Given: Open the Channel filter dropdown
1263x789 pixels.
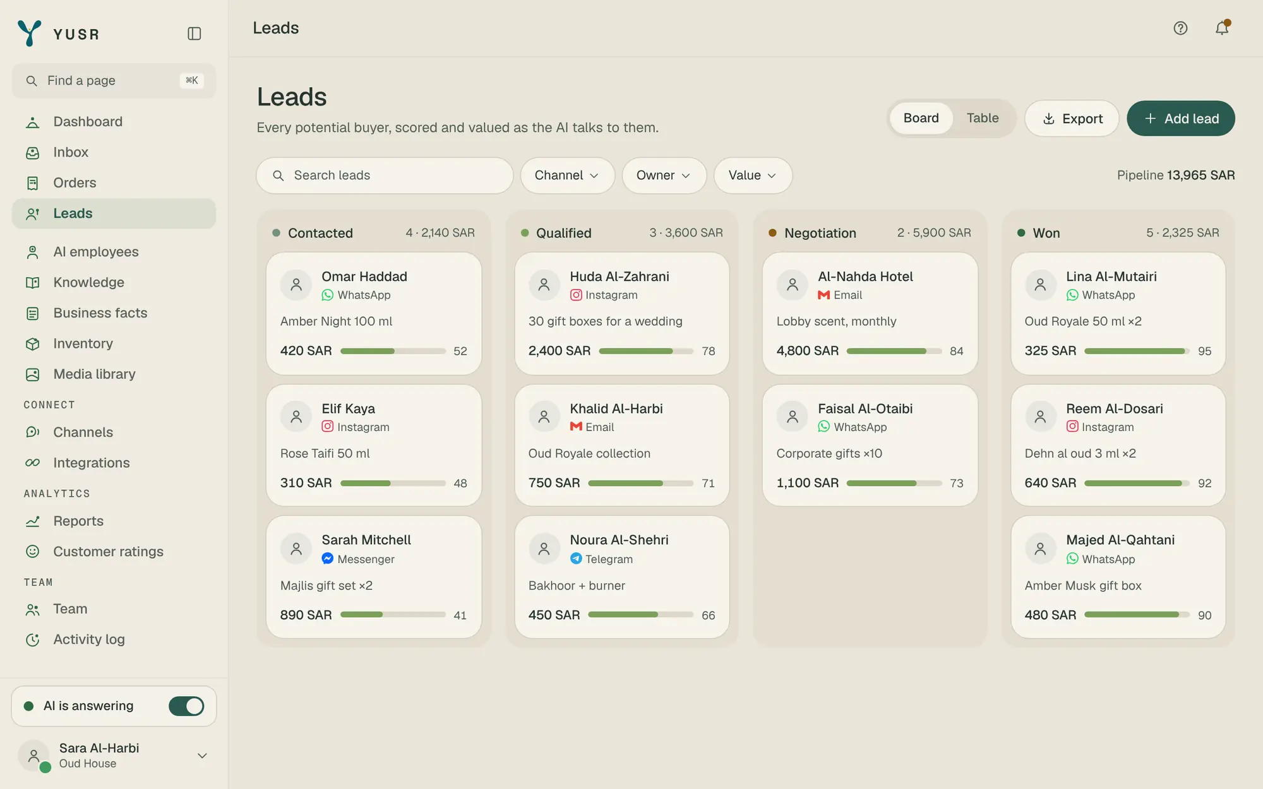Looking at the screenshot, I should click(567, 175).
